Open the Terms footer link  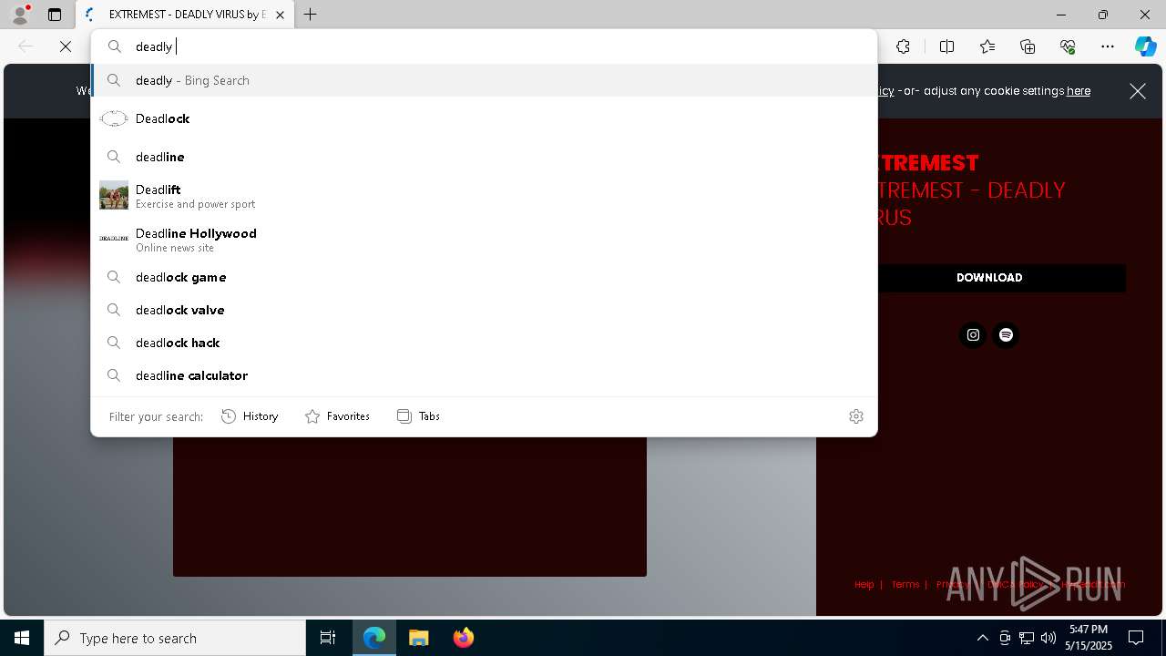tap(905, 585)
